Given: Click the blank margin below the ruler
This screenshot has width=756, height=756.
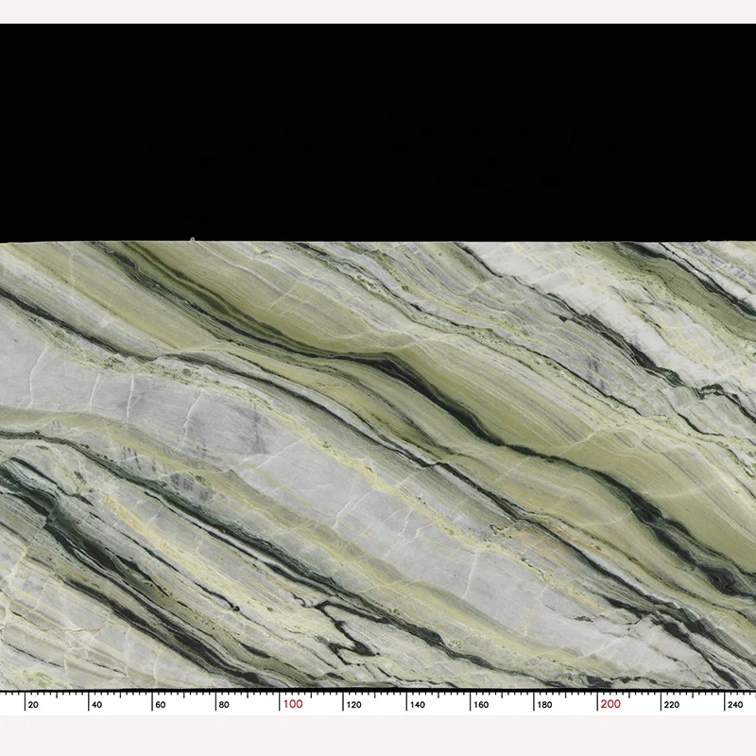Looking at the screenshot, I should (x=378, y=735).
